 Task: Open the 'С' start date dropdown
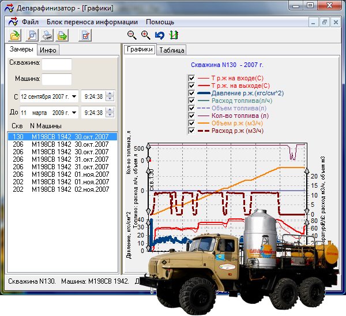[74, 96]
